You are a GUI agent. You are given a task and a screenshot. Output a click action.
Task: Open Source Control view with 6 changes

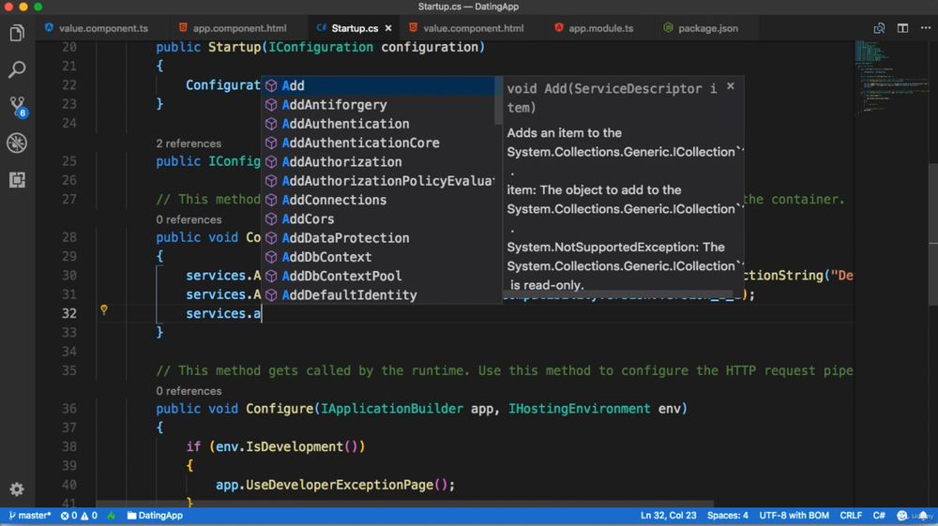click(x=17, y=106)
